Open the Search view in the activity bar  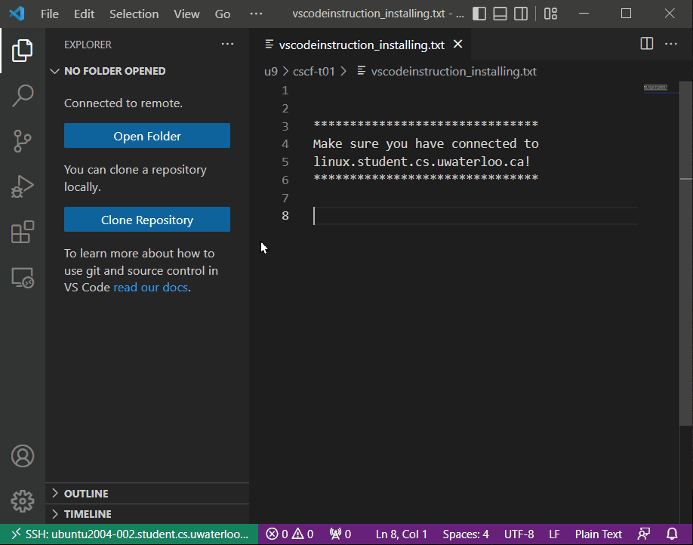pos(22,95)
